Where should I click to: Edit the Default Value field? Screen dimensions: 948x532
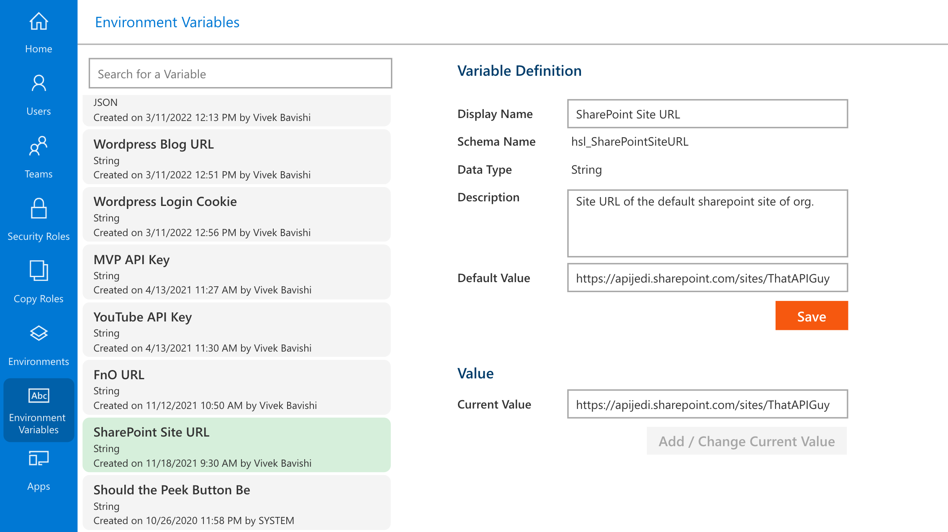(x=707, y=278)
